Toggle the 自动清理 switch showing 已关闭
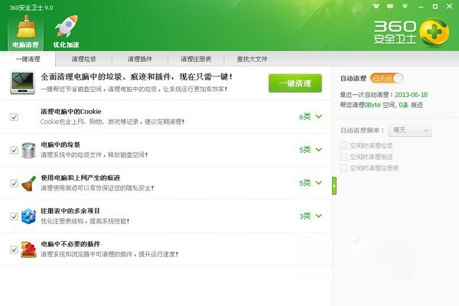459x306 pixels. [x=386, y=78]
